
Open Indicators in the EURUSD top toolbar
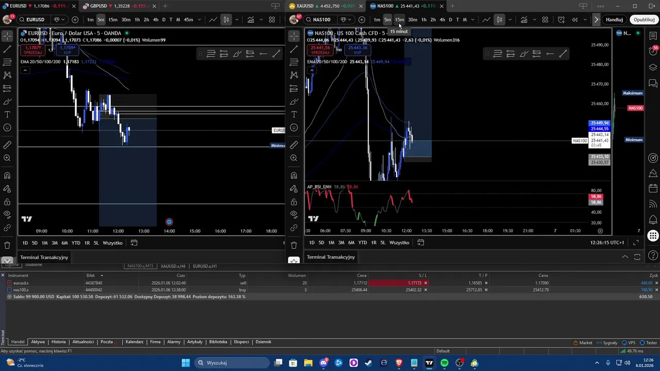[251, 20]
